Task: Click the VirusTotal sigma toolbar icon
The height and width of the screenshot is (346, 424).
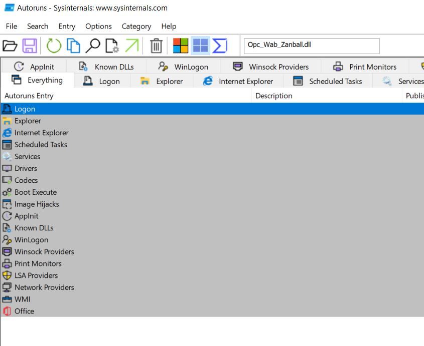Action: (x=220, y=46)
